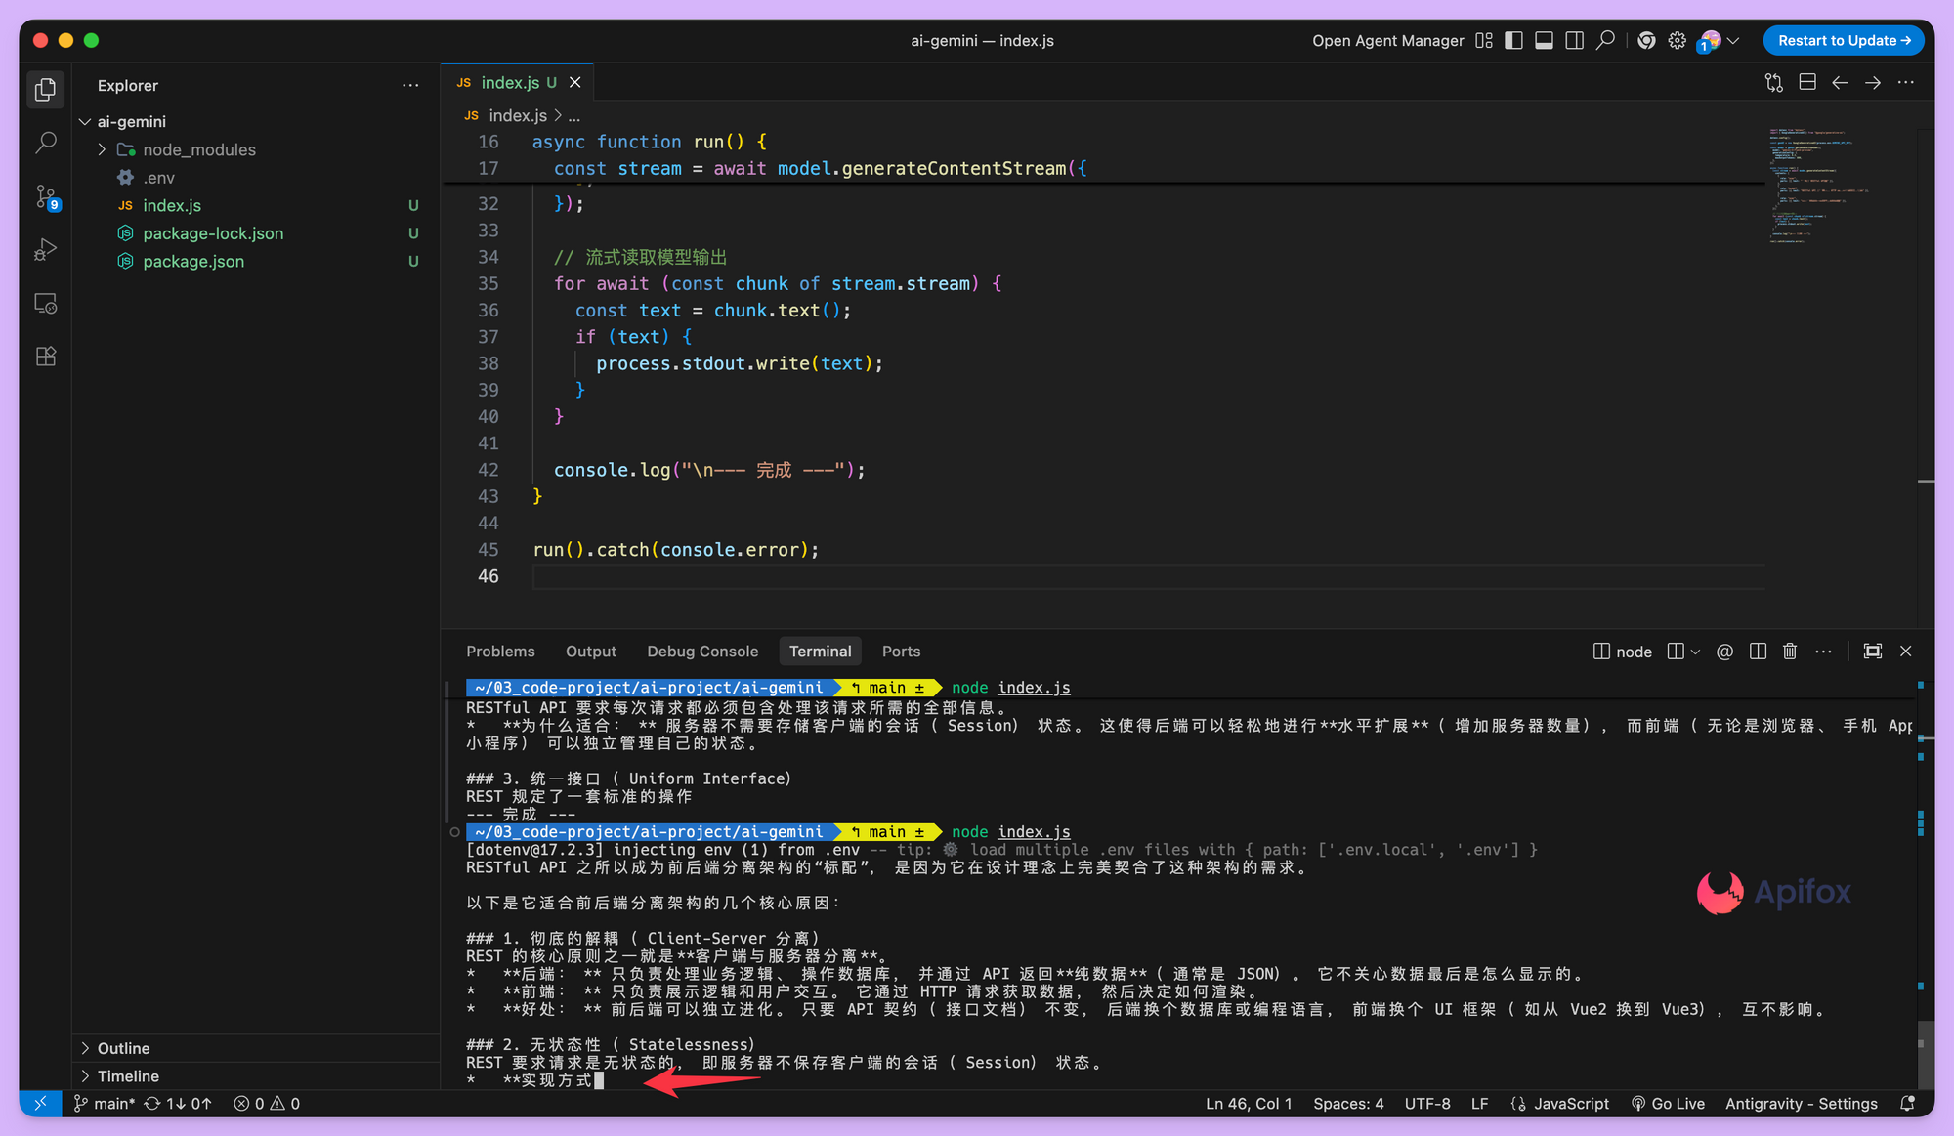Open the Extensions view

[45, 357]
